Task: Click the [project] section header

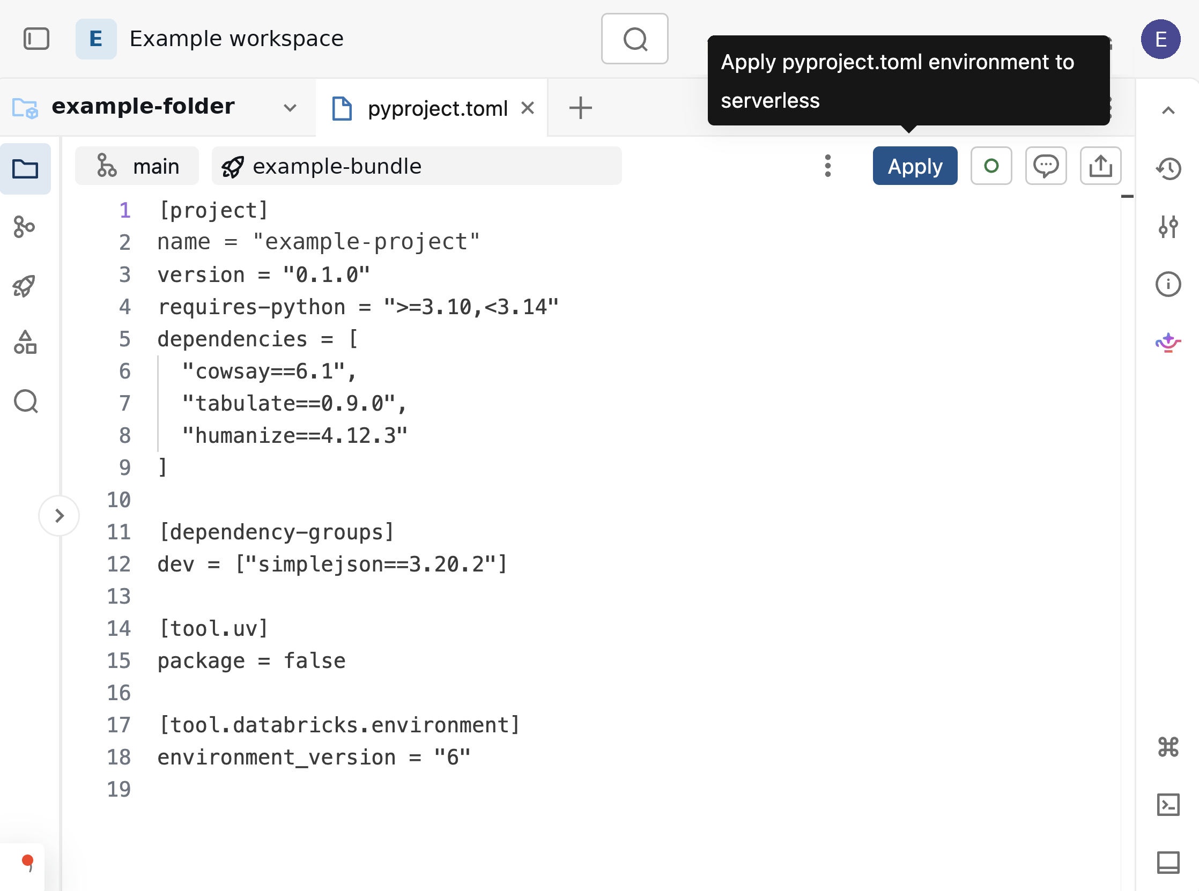Action: (213, 210)
